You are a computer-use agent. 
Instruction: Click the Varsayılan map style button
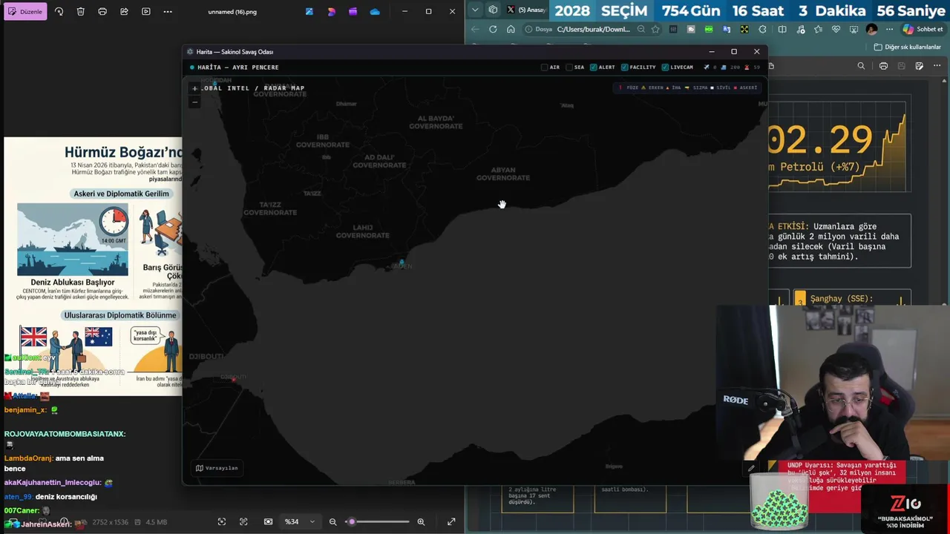pos(217,468)
